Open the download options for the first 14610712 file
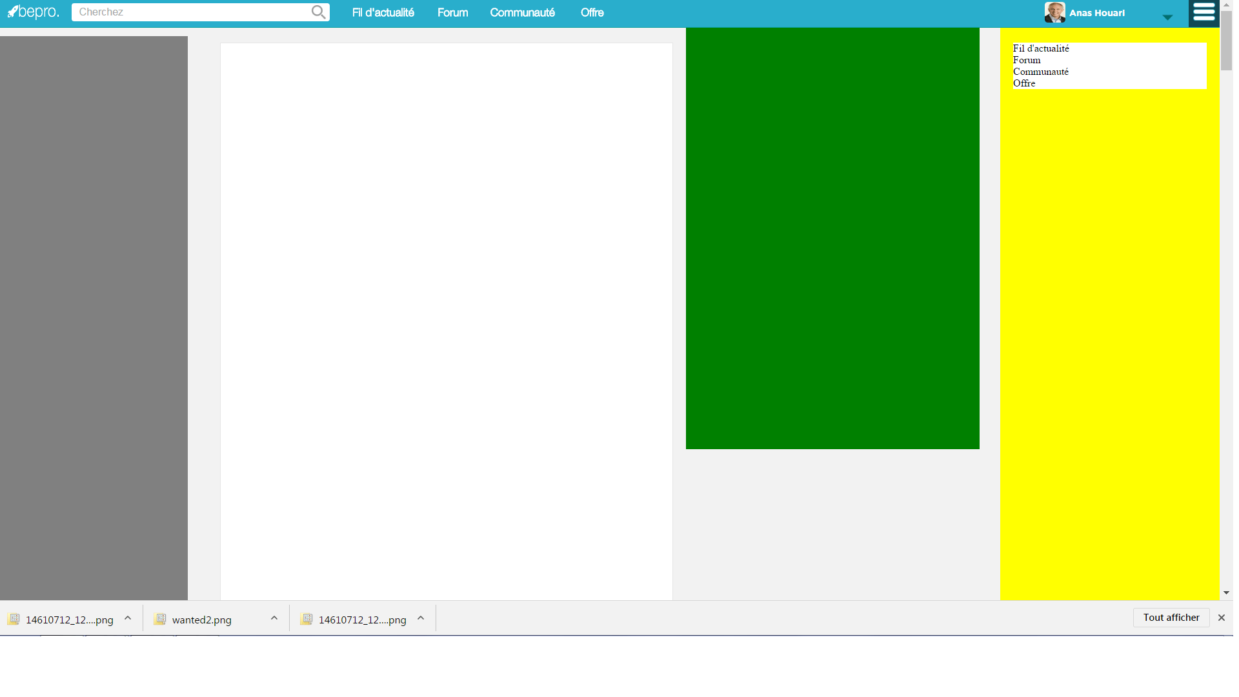This screenshot has width=1239, height=697. (128, 618)
